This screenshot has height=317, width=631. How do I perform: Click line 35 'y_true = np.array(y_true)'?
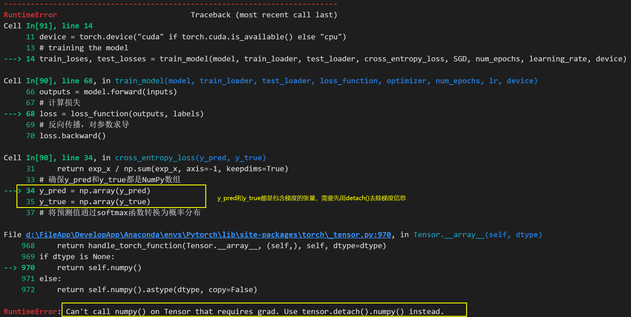point(95,202)
